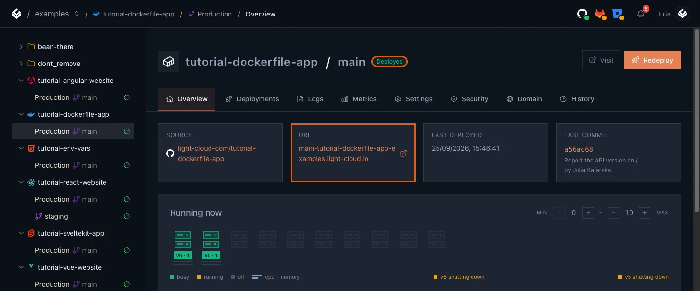Screen dimensions: 700x291
Task: Collapse the tutorial-sveltekit-app project
Action: (x=21, y=233)
